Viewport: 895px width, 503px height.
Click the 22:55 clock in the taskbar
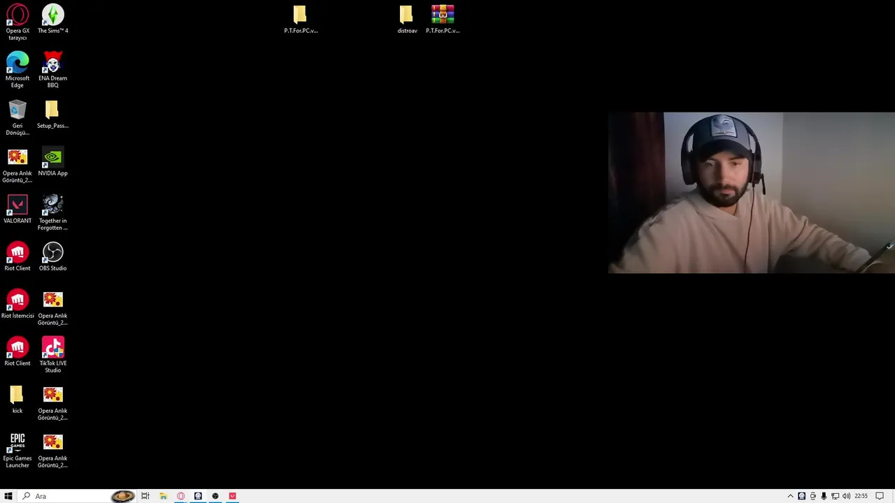coord(861,496)
